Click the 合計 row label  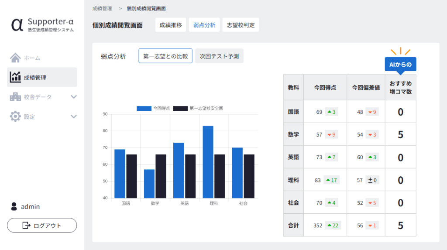[293, 226]
